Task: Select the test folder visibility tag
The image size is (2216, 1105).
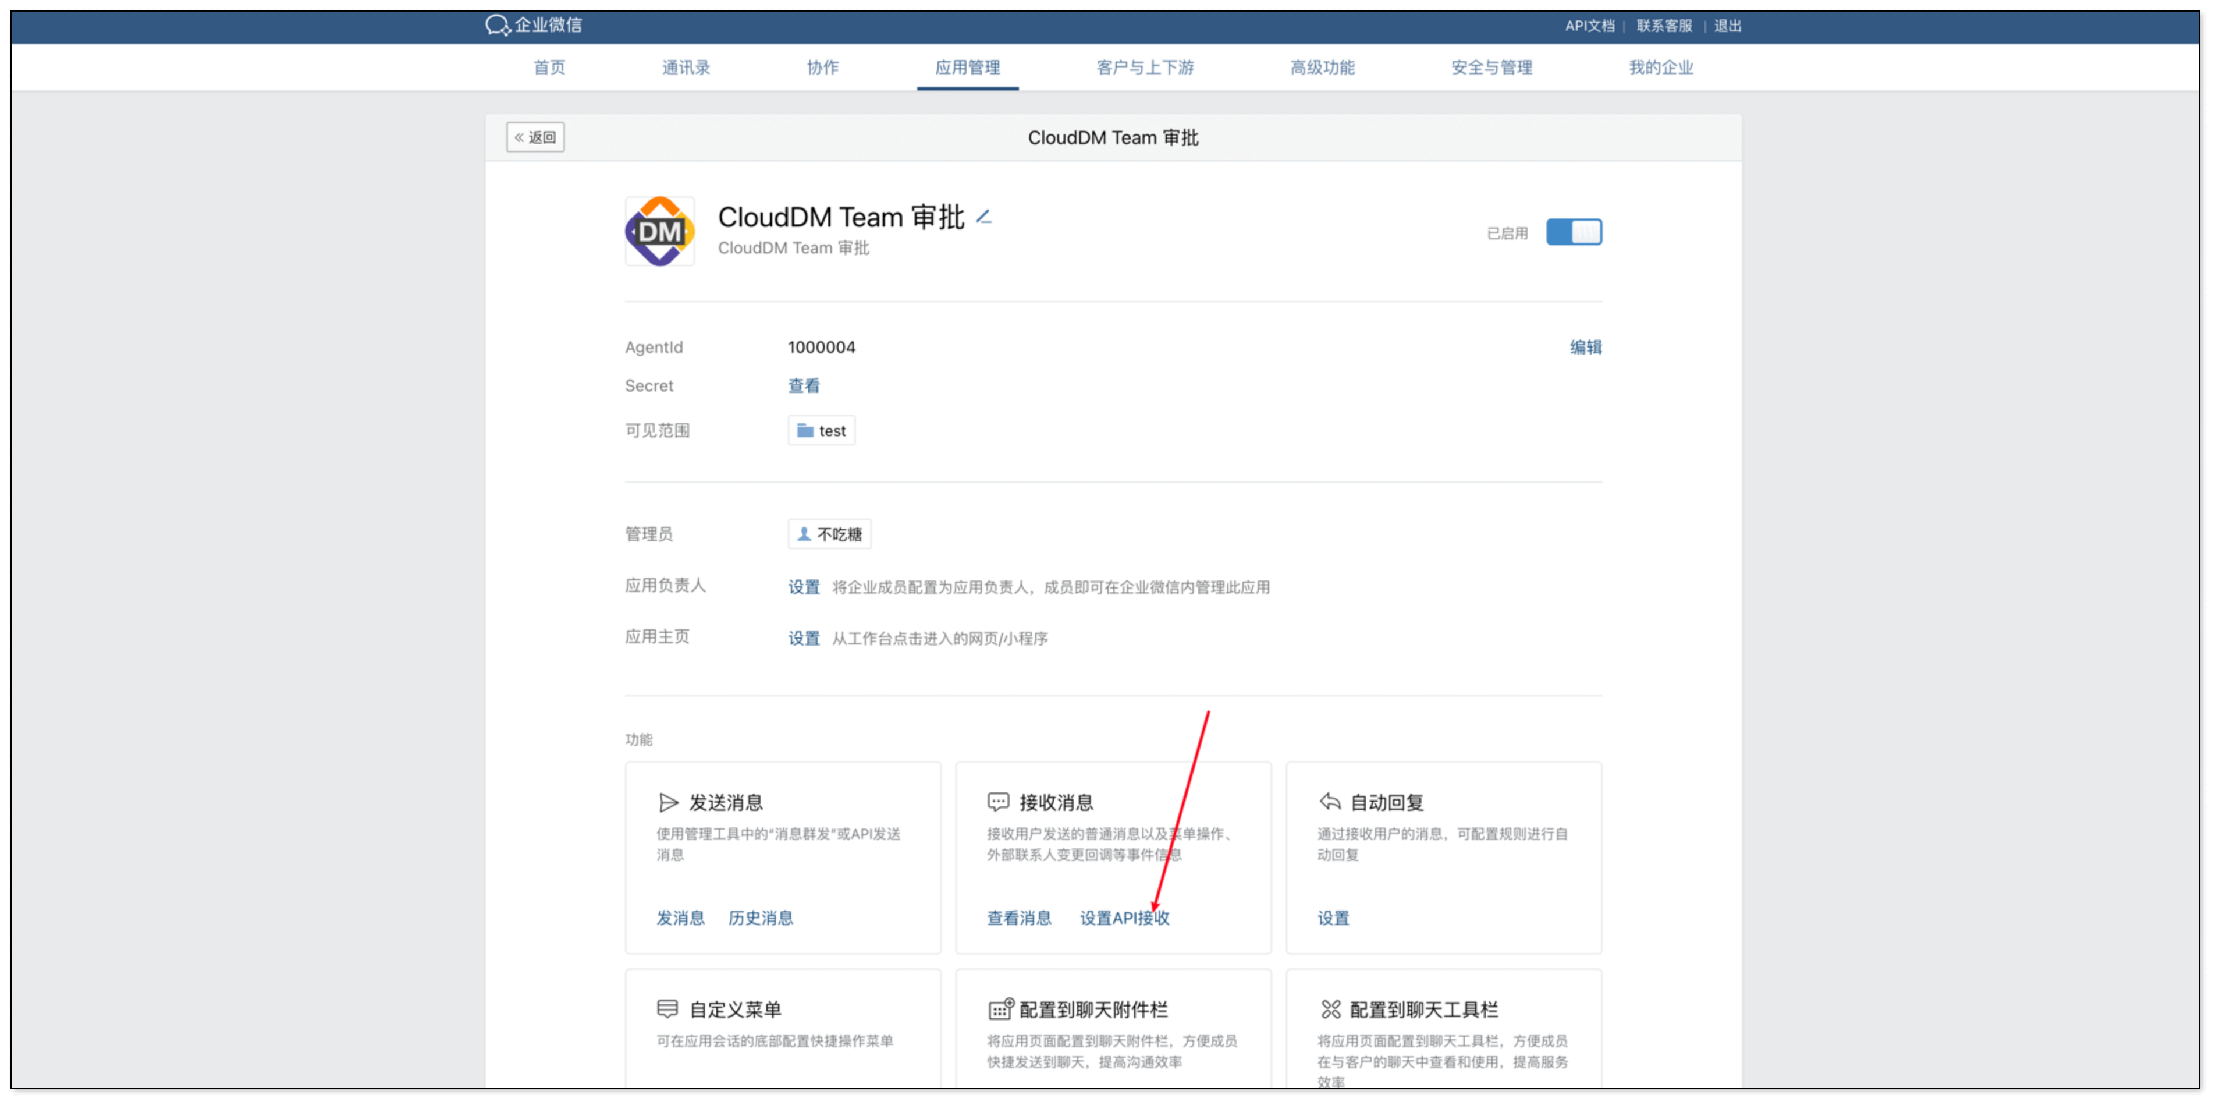Action: (822, 430)
